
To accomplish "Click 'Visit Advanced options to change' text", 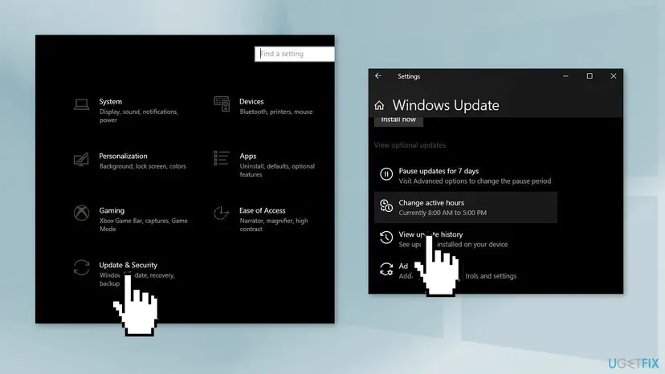I will pos(475,181).
